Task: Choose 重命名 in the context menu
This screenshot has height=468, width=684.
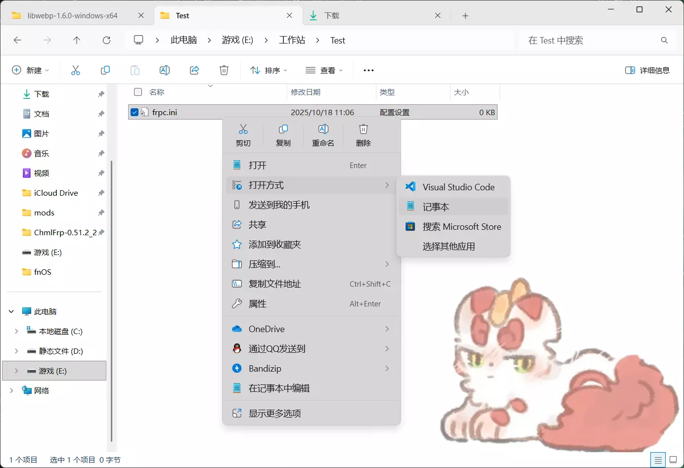Action: click(323, 135)
